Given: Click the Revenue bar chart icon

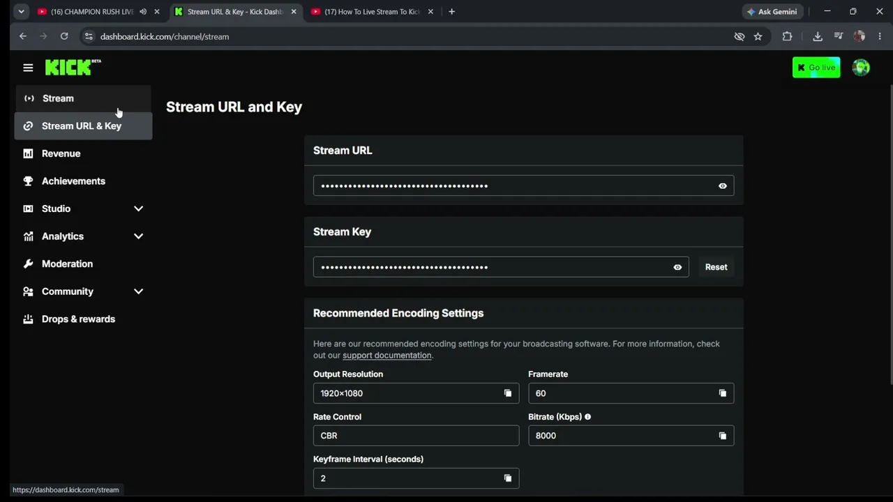Looking at the screenshot, I should (28, 153).
